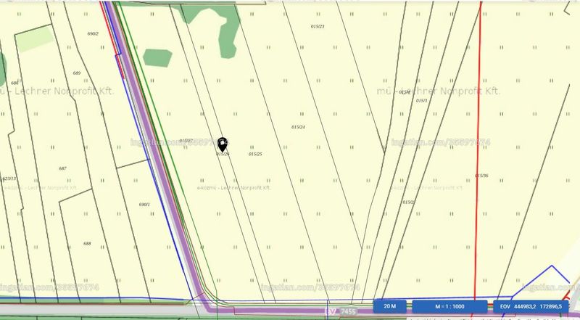Select parcel label 015/2

pyautogui.click(x=408, y=202)
